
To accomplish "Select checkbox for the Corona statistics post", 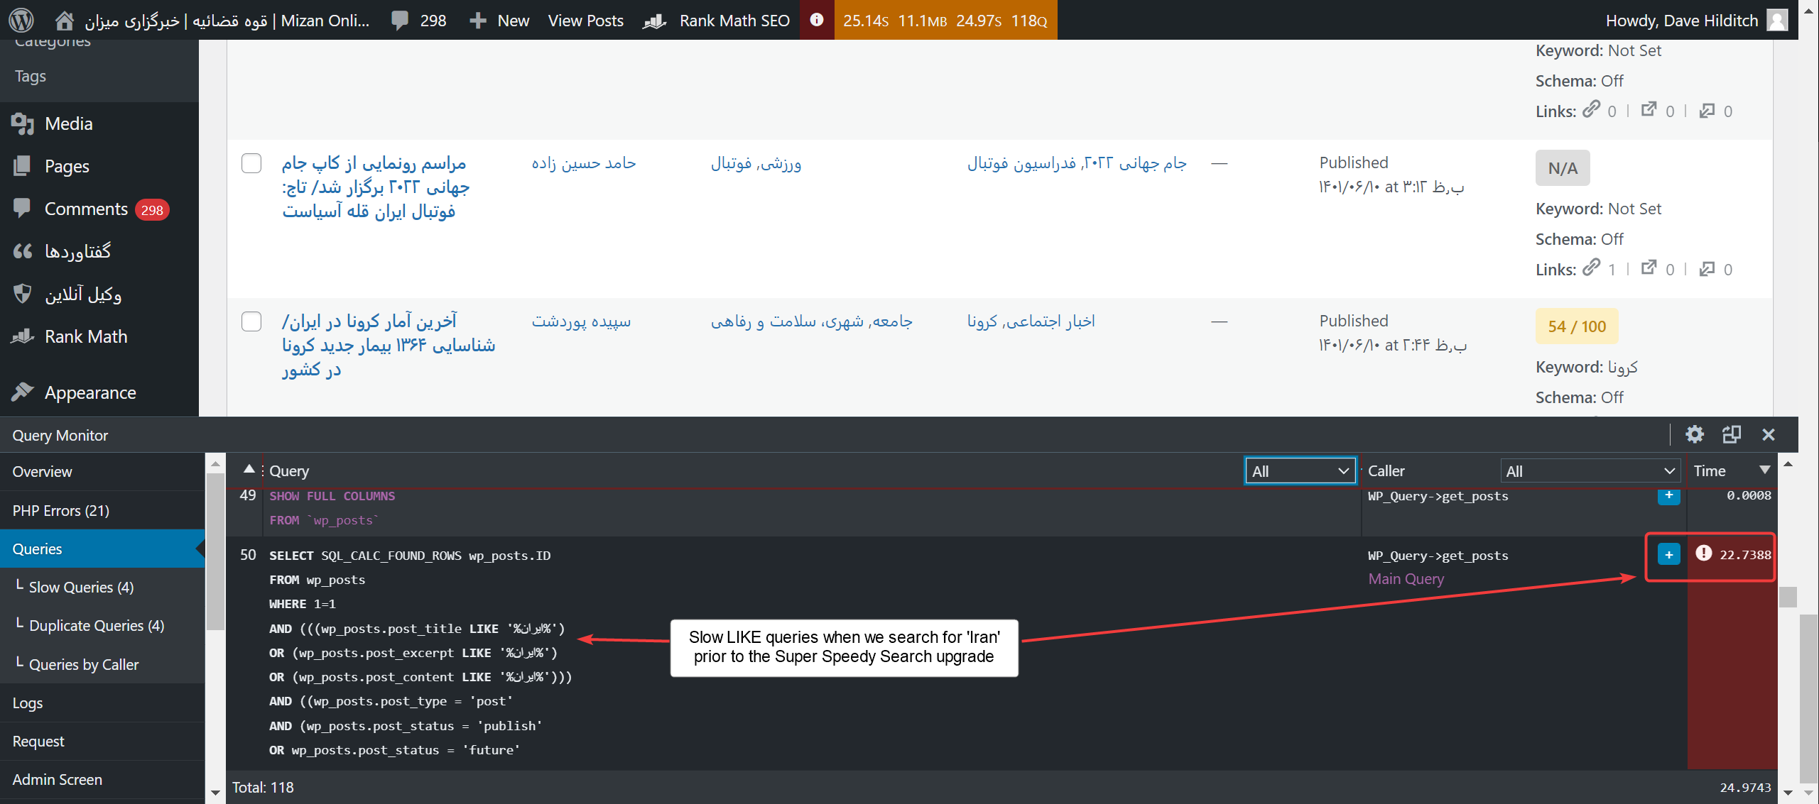I will pos(251,321).
